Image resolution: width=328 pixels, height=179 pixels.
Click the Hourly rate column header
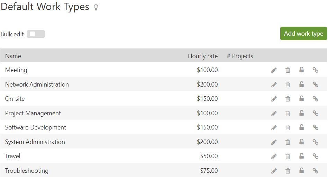(203, 56)
